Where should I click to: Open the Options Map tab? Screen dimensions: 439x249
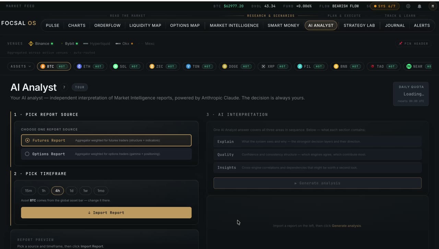pos(185,25)
